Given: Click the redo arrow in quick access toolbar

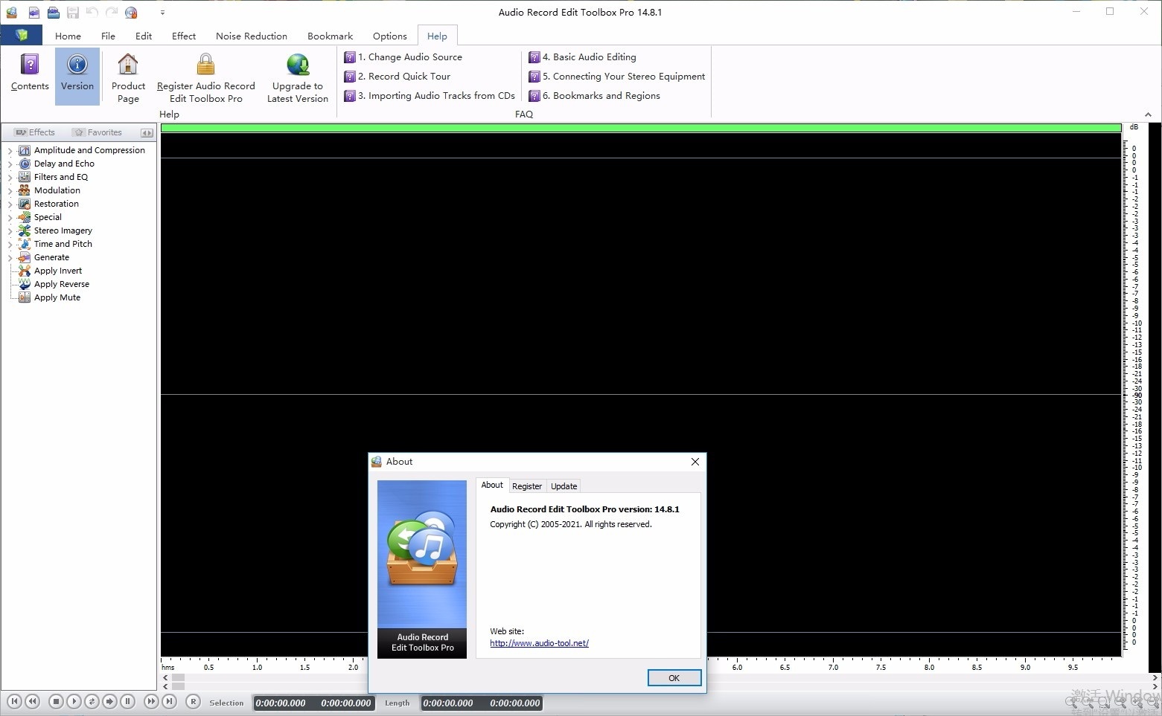Looking at the screenshot, I should (112, 12).
